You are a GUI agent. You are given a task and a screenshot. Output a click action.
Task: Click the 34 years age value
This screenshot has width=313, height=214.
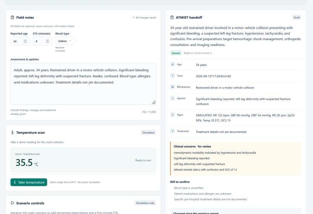pos(201,65)
